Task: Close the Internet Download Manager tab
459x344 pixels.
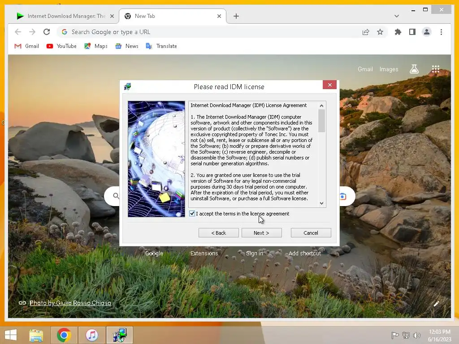Action: pyautogui.click(x=112, y=16)
